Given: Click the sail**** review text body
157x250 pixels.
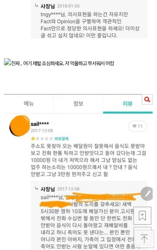Looking at the screenshot, I should point(88,160).
